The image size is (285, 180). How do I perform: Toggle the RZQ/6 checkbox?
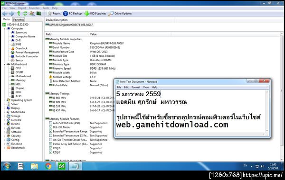(51, 148)
